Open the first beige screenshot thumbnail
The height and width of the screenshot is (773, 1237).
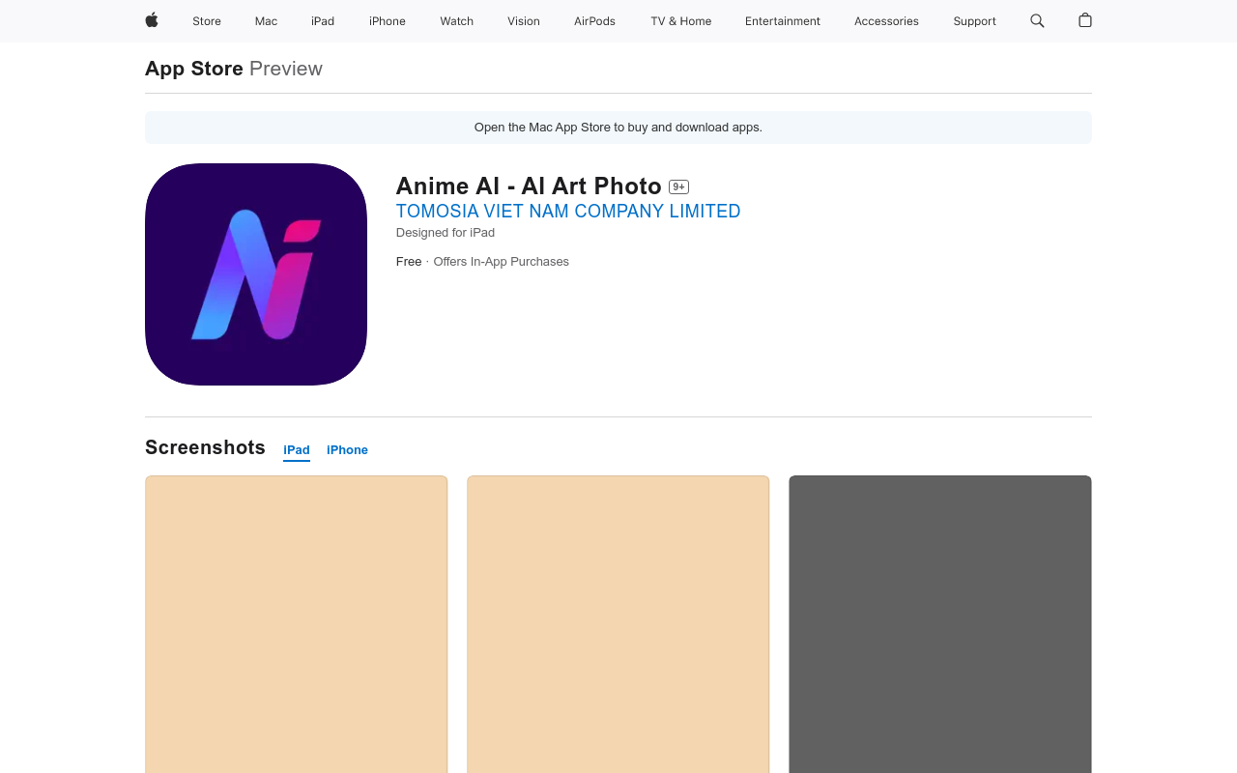point(297,624)
